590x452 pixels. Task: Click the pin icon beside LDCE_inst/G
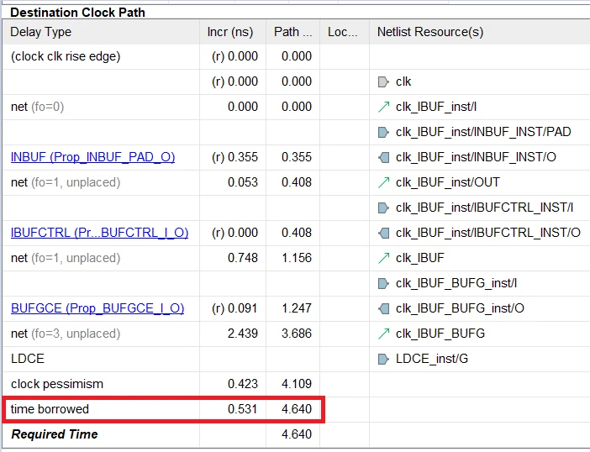(383, 359)
